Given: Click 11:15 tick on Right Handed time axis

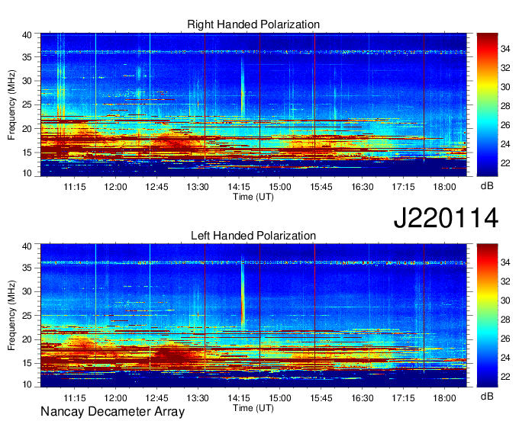Looking at the screenshot, I should click(x=75, y=187).
